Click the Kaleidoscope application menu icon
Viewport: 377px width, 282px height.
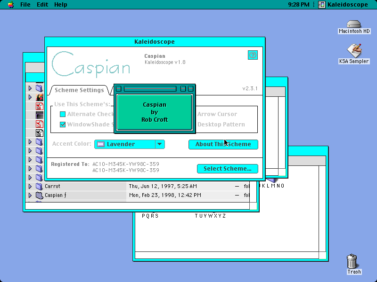click(x=322, y=5)
